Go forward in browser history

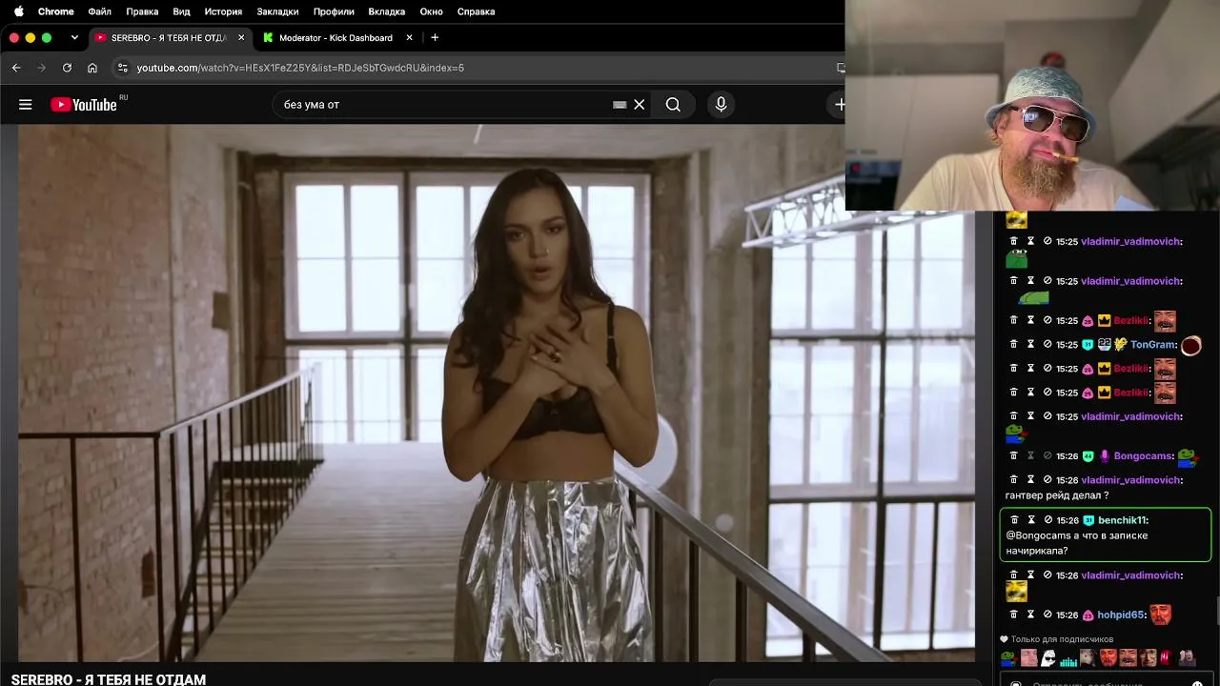click(41, 68)
